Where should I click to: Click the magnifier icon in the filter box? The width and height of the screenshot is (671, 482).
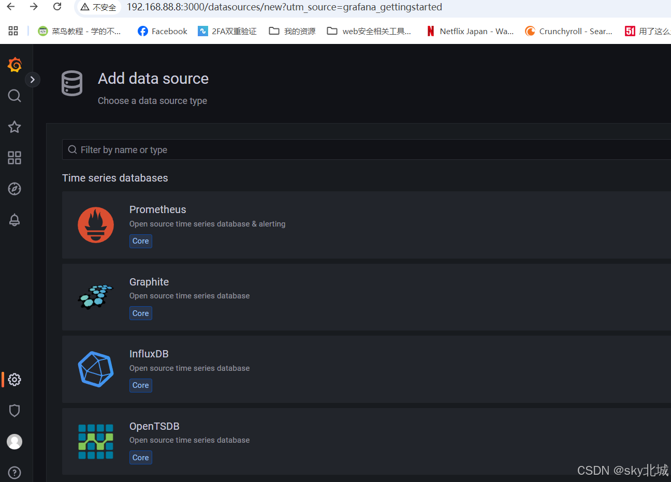click(x=72, y=149)
